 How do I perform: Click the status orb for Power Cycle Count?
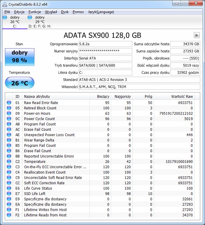click(x=9, y=119)
